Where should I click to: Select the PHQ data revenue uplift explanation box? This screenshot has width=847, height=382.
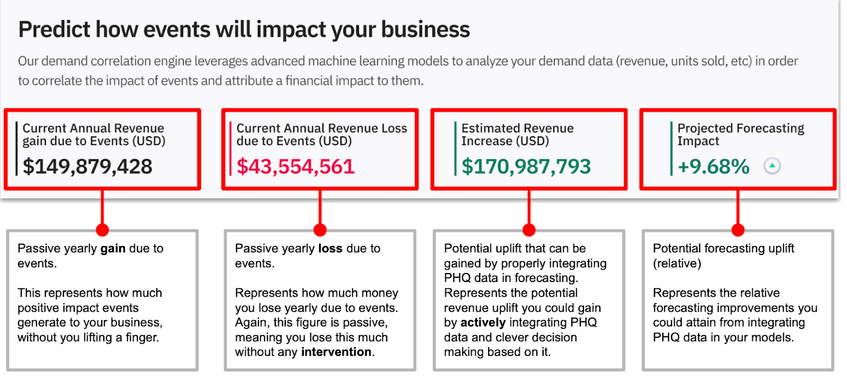tap(529, 300)
